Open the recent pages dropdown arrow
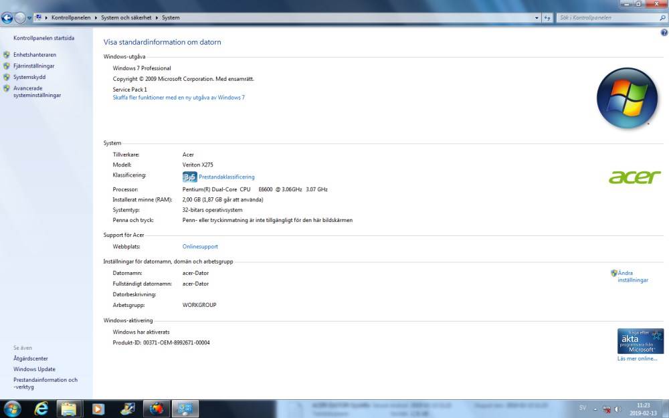This screenshot has width=669, height=418. [29, 18]
